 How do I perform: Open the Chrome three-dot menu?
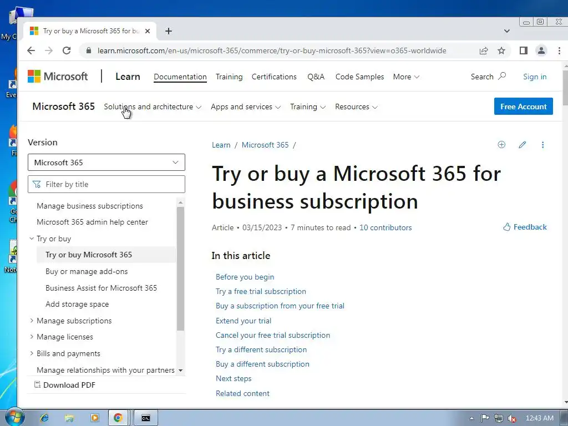click(559, 50)
